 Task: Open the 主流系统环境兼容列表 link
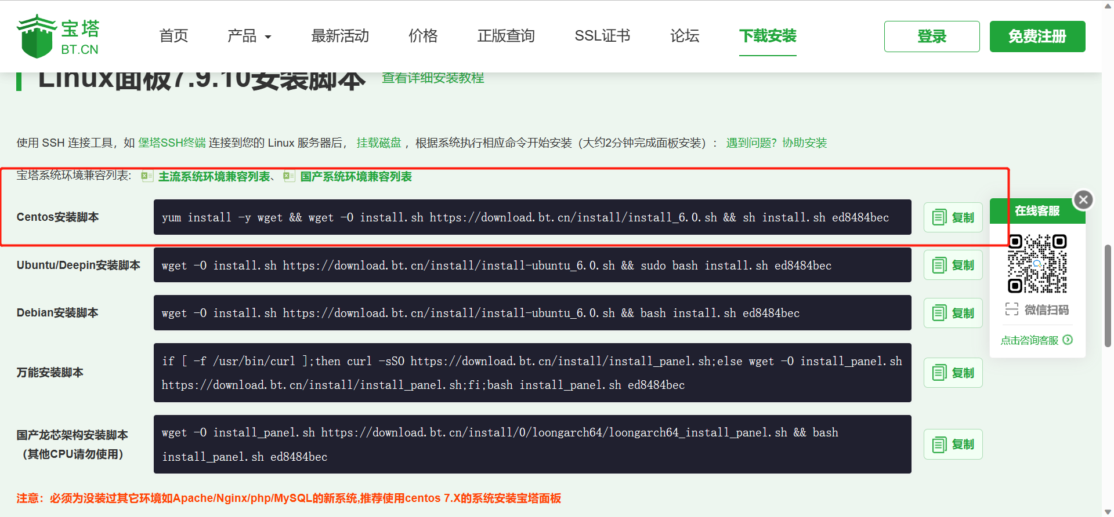click(x=214, y=177)
